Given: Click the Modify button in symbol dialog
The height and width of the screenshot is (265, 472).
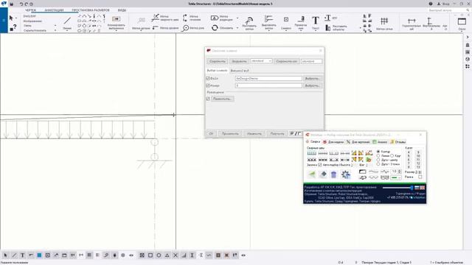Looking at the screenshot, I should (x=254, y=134).
